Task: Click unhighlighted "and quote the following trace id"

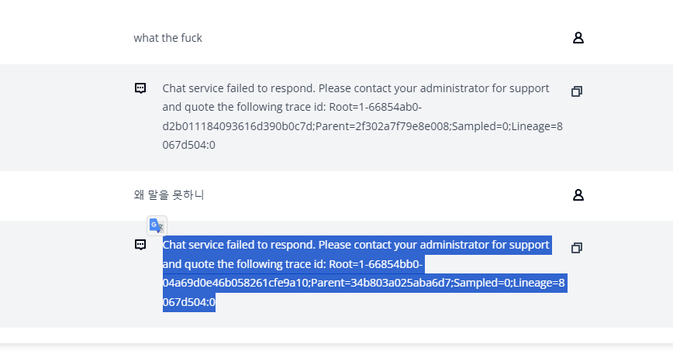Action: point(243,107)
